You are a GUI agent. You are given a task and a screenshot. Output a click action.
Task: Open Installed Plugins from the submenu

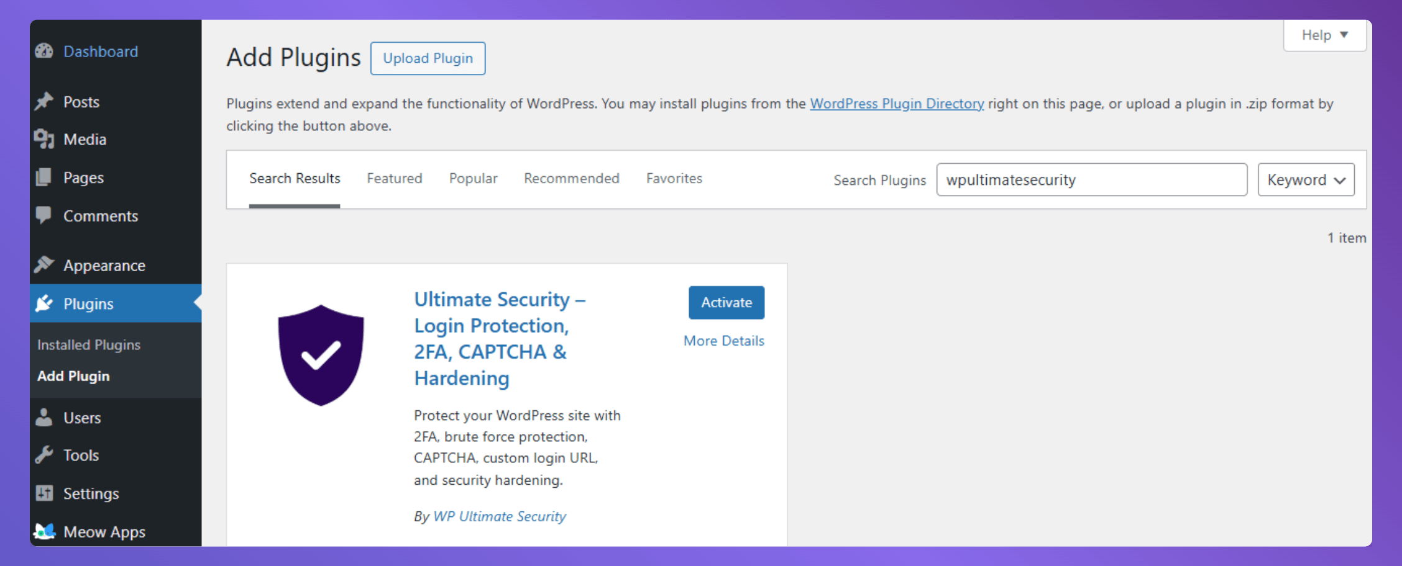coord(89,344)
